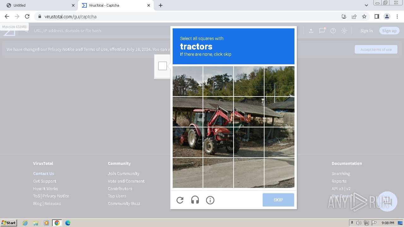Click Sign up button
The height and width of the screenshot is (227, 404).
point(389,31)
